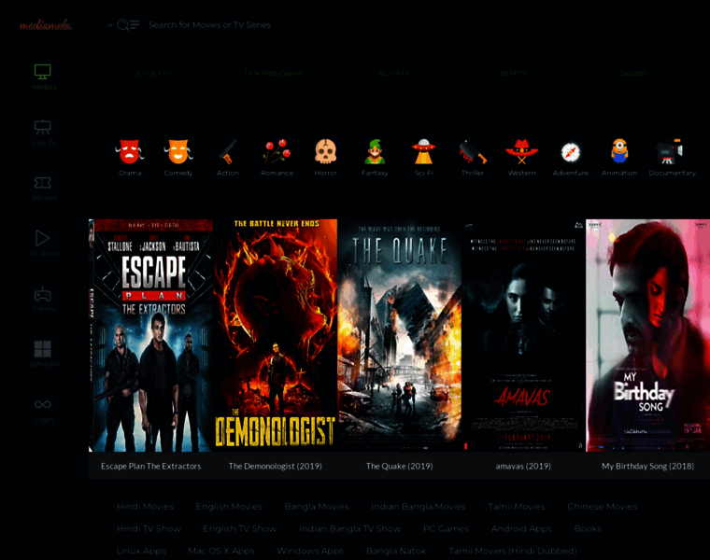Click 'The Demonologist (2019)' title text
710x560 pixels.
[276, 466]
